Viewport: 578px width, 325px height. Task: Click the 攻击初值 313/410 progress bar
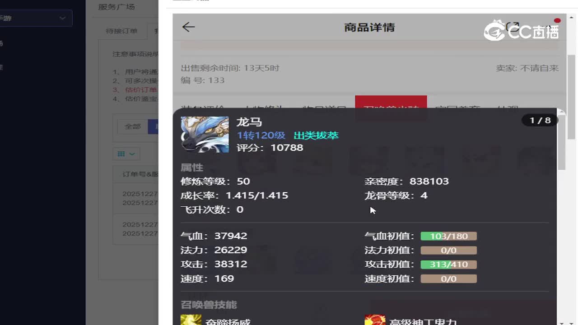pos(448,265)
